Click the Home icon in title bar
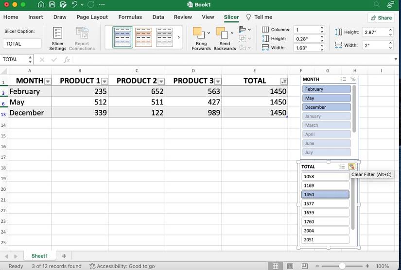 [x=41, y=4]
